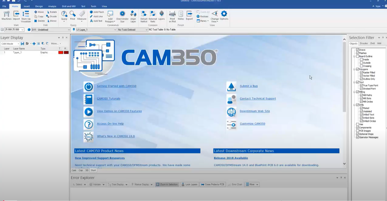Select the Mirror tool
The image size is (387, 201).
pos(52,21)
